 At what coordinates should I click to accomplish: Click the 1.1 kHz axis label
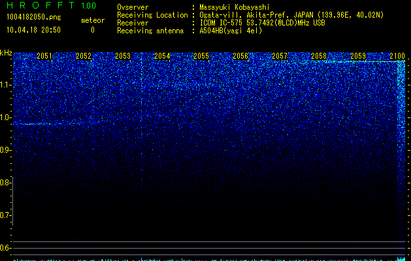click(x=6, y=85)
